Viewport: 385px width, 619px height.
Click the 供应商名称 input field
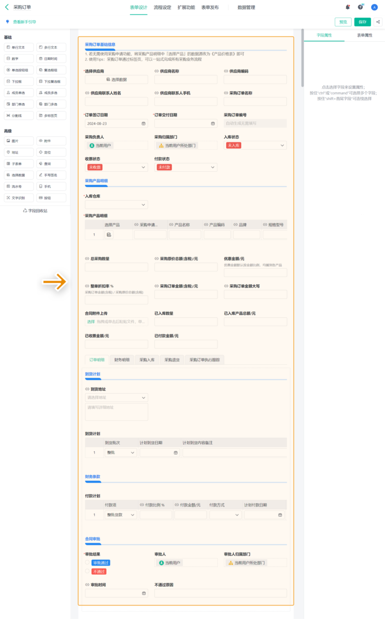click(x=186, y=79)
